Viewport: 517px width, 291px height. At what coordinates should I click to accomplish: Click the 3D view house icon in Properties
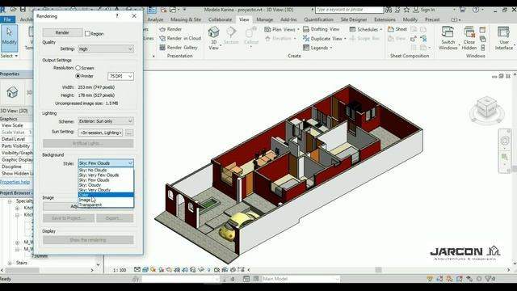point(12,92)
